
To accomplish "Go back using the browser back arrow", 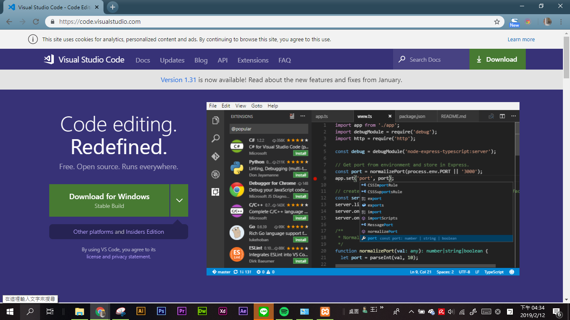I will click(x=9, y=22).
